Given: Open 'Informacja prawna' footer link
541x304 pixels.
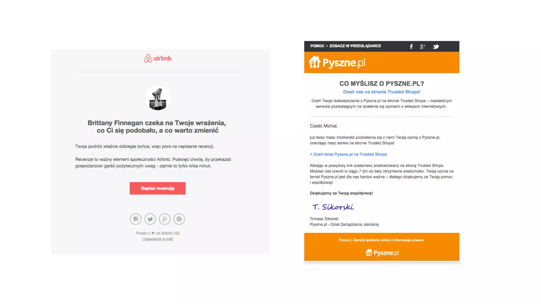Looking at the screenshot, I should tap(409, 240).
